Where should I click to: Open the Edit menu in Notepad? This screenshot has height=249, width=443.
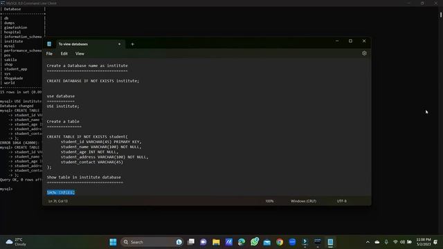click(x=64, y=54)
